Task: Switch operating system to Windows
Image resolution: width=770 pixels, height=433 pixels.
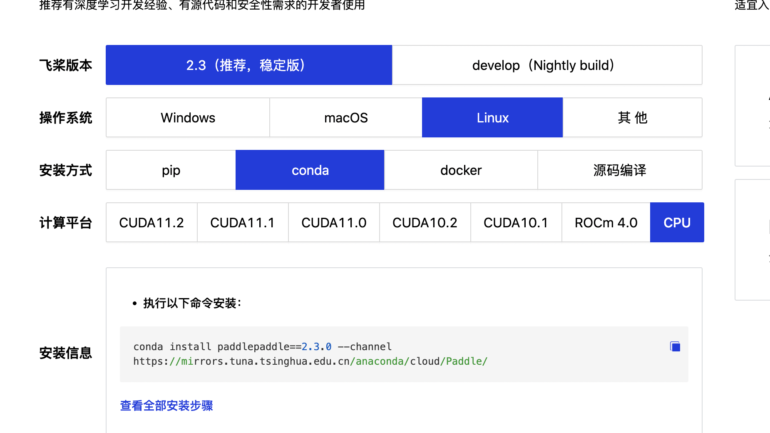Action: tap(187, 117)
